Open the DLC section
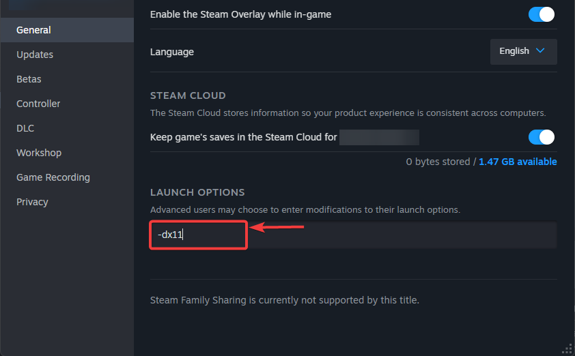Screen dimensions: 575x356 (25, 128)
